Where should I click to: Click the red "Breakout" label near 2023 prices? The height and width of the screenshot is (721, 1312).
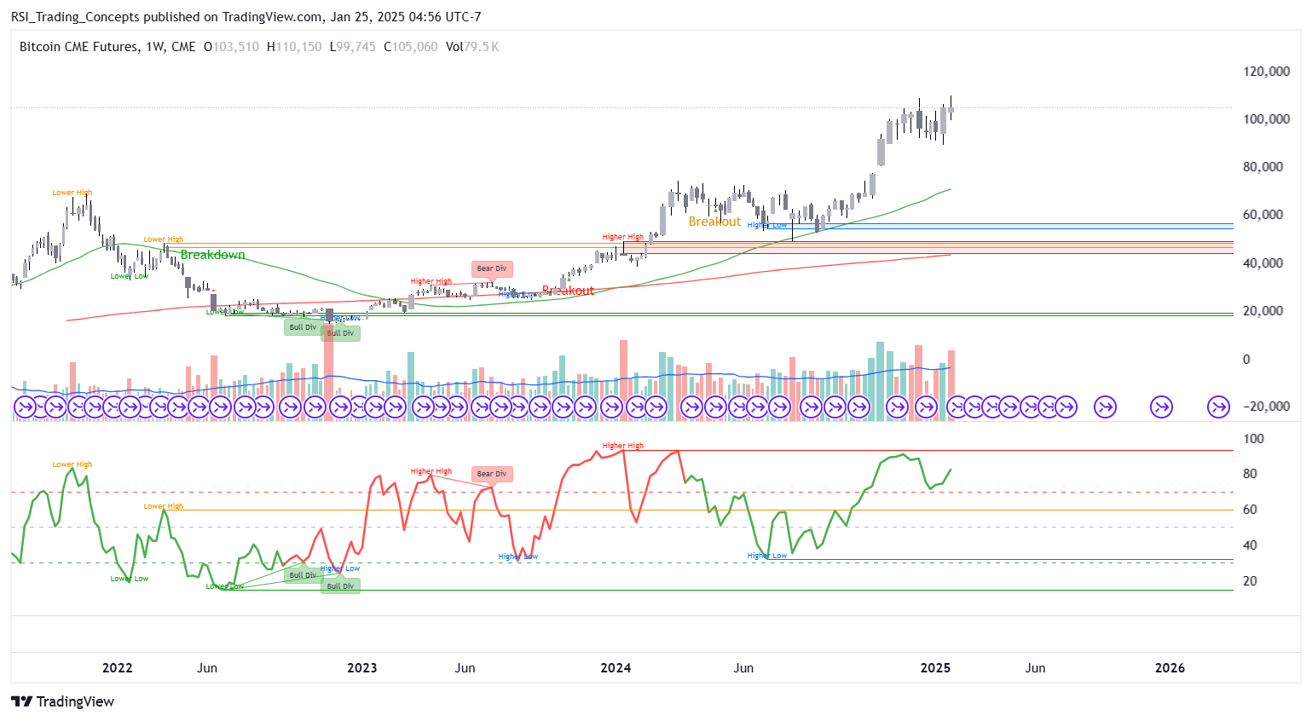point(568,291)
